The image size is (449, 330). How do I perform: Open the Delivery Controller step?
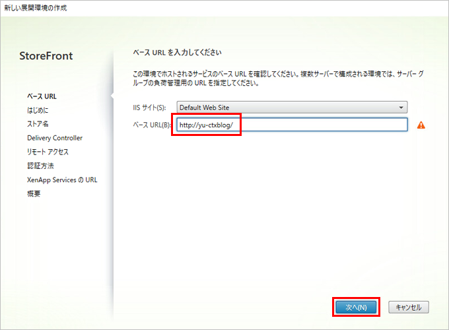55,138
